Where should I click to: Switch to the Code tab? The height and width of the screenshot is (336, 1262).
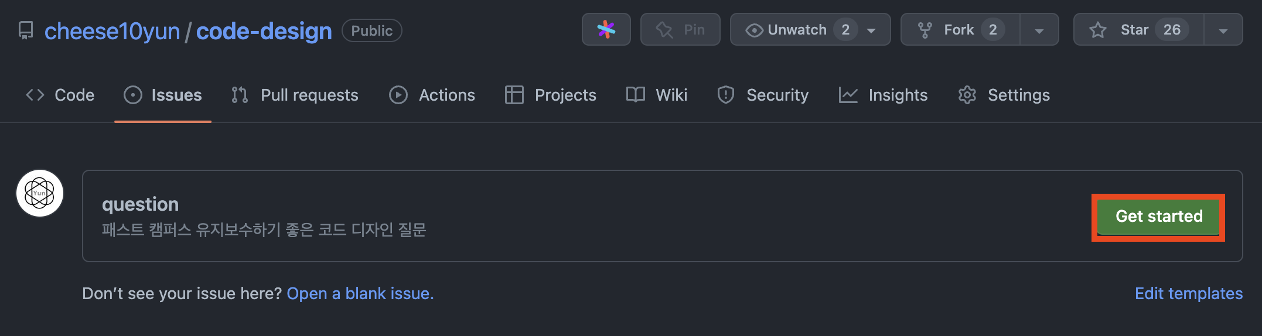(x=60, y=95)
